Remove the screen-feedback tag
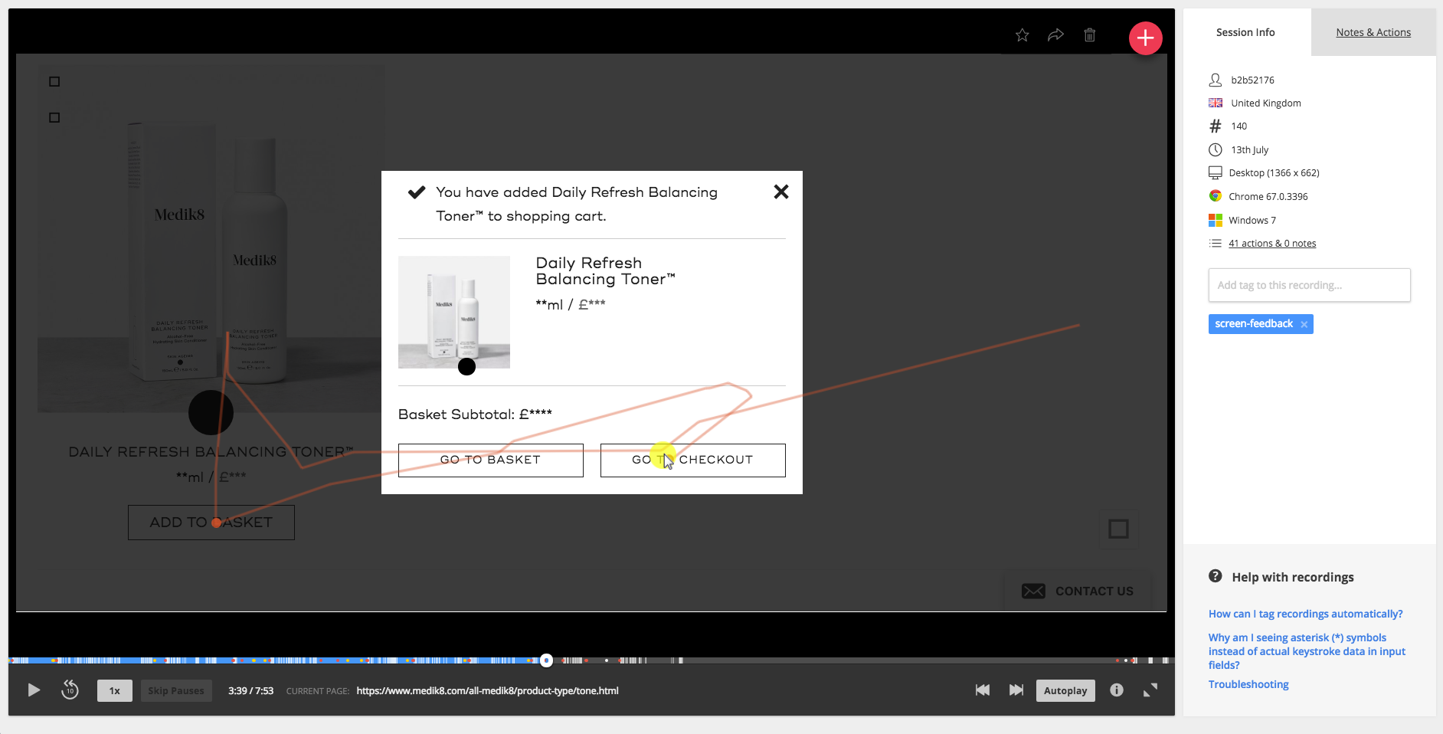Screen dimensions: 1443x734 pos(1304,324)
